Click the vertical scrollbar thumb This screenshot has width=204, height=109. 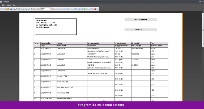coord(203,30)
